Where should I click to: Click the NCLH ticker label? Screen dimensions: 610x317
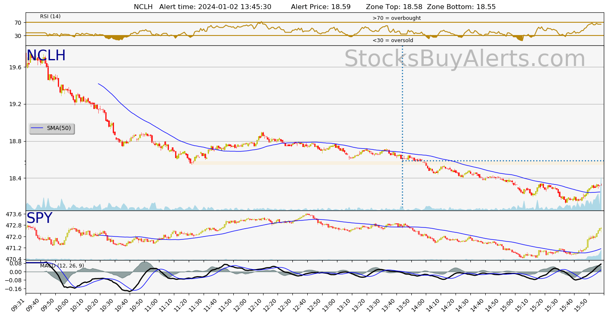tap(46, 56)
